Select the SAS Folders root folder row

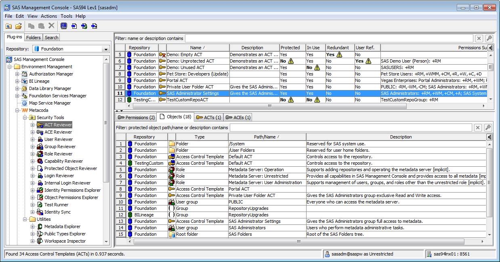(x=301, y=234)
